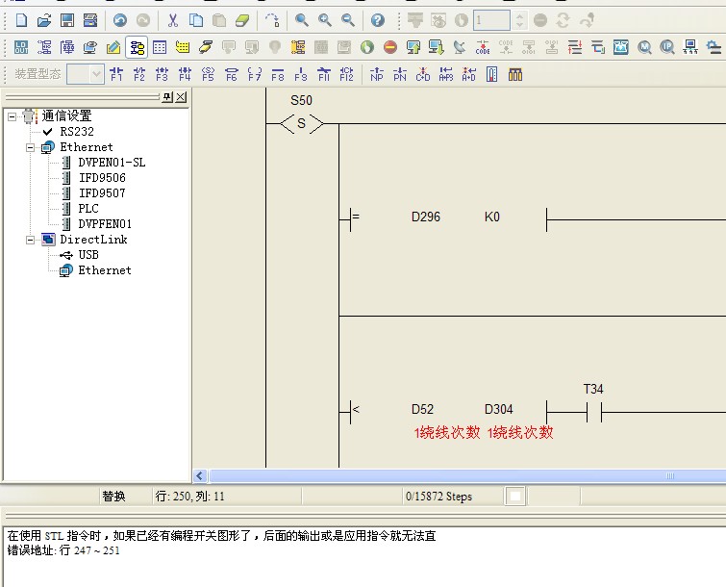
Task: Select the checked RS232 communication option
Action: [x=77, y=132]
